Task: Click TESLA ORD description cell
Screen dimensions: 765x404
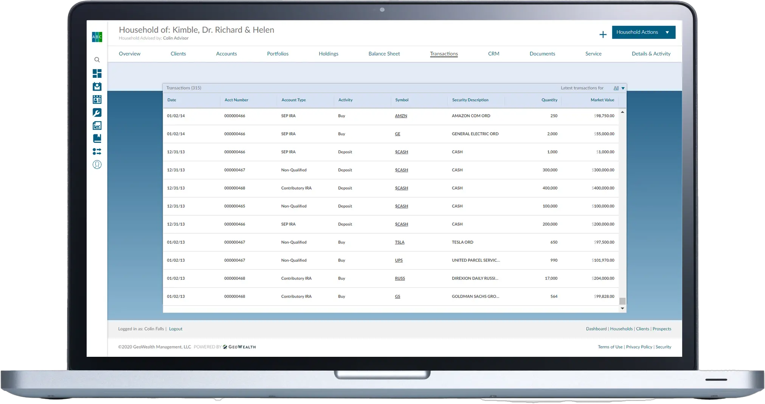Action: (462, 242)
